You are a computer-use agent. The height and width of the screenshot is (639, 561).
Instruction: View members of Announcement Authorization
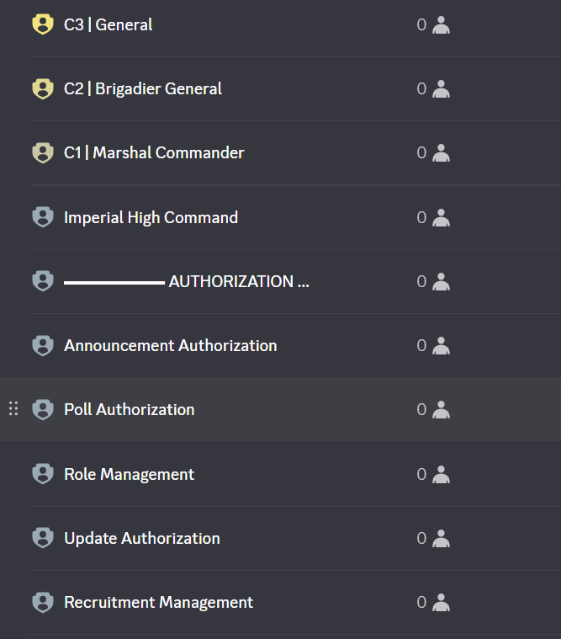(433, 345)
